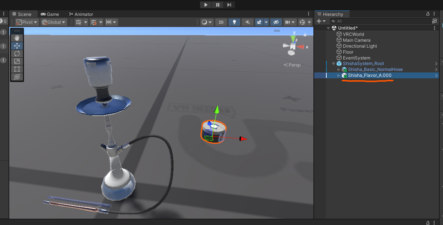Toggle the scene gizmo lock
443x225 pixels.
pos(305,35)
